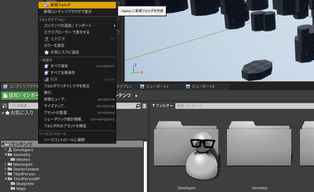Viewport: 314px width, 192px height.
Task: Select the Geometry folder in the tree
Action: pos(21,155)
